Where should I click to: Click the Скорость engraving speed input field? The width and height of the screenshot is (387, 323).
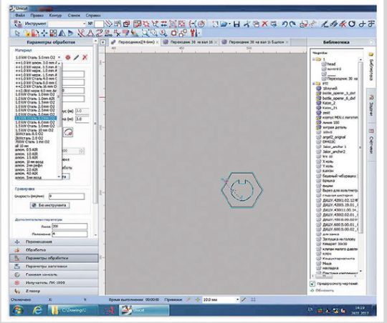(x=67, y=197)
